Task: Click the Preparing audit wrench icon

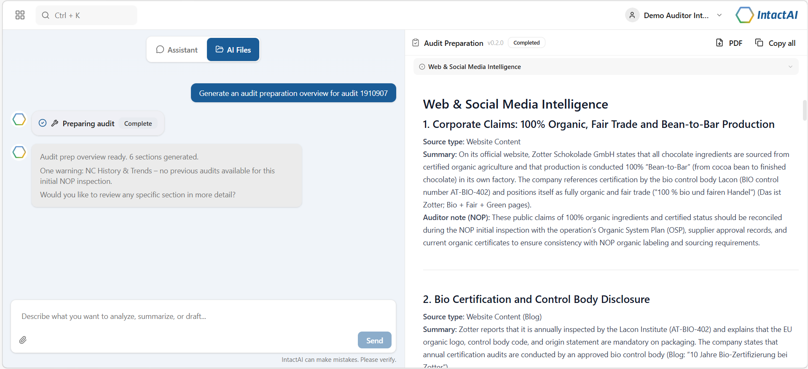Action: pos(55,123)
